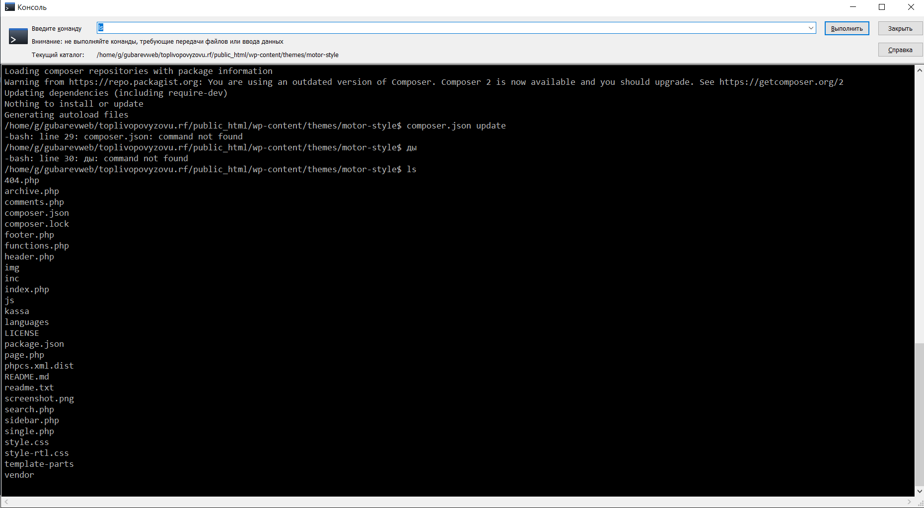Click the vertical scrollbar up arrow

(920, 70)
